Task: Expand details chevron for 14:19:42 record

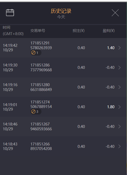Action: coord(119,48)
